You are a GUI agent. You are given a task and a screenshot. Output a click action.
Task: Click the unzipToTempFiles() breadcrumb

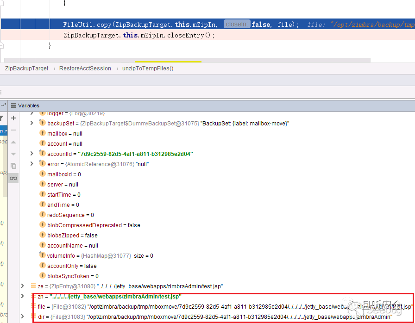tap(148, 68)
